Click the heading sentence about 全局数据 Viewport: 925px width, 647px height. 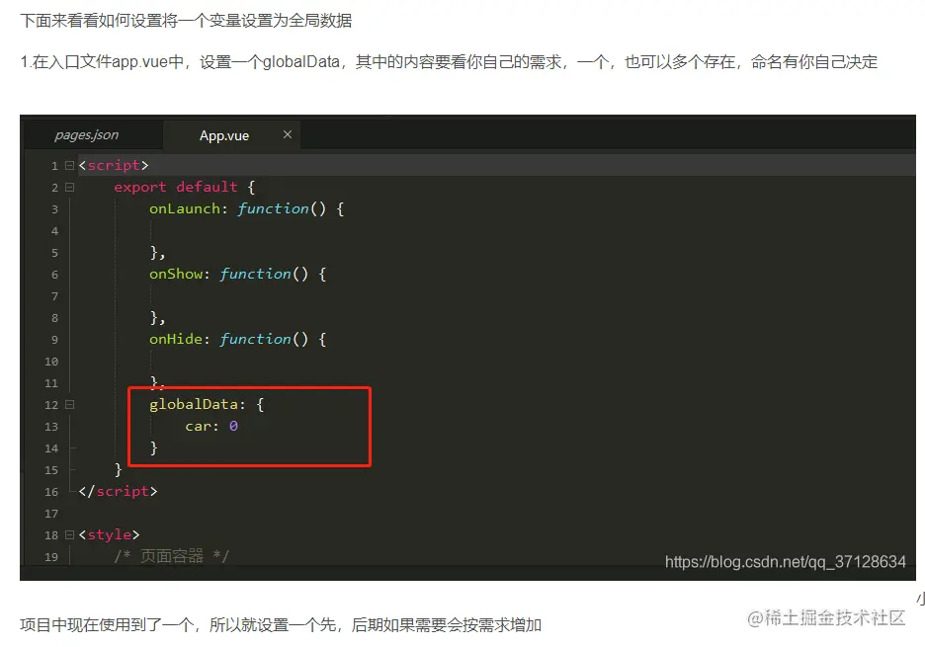click(x=187, y=21)
